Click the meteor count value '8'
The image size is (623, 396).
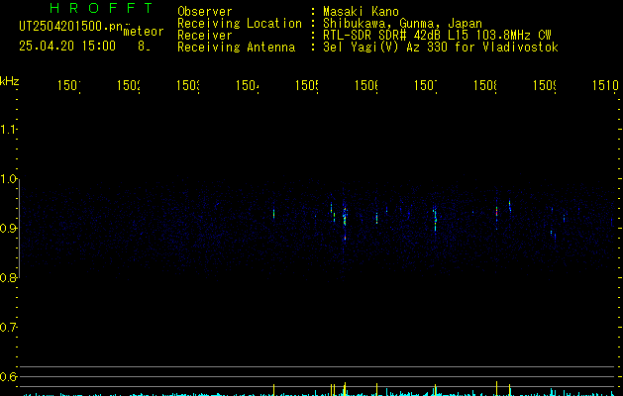point(142,47)
